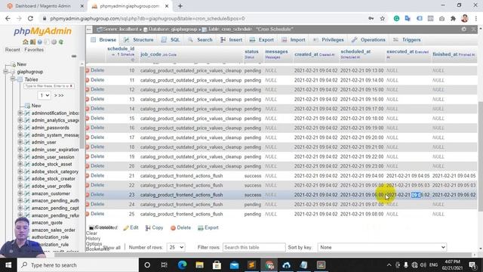This screenshot has width=483, height=272.
Task: Open navigation panel settings gear icon
Action: [54, 42]
